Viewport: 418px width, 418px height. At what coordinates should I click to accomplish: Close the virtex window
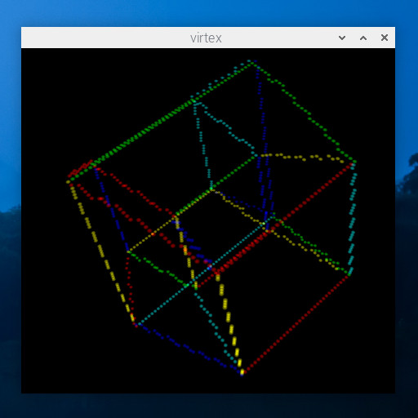pyautogui.click(x=385, y=38)
